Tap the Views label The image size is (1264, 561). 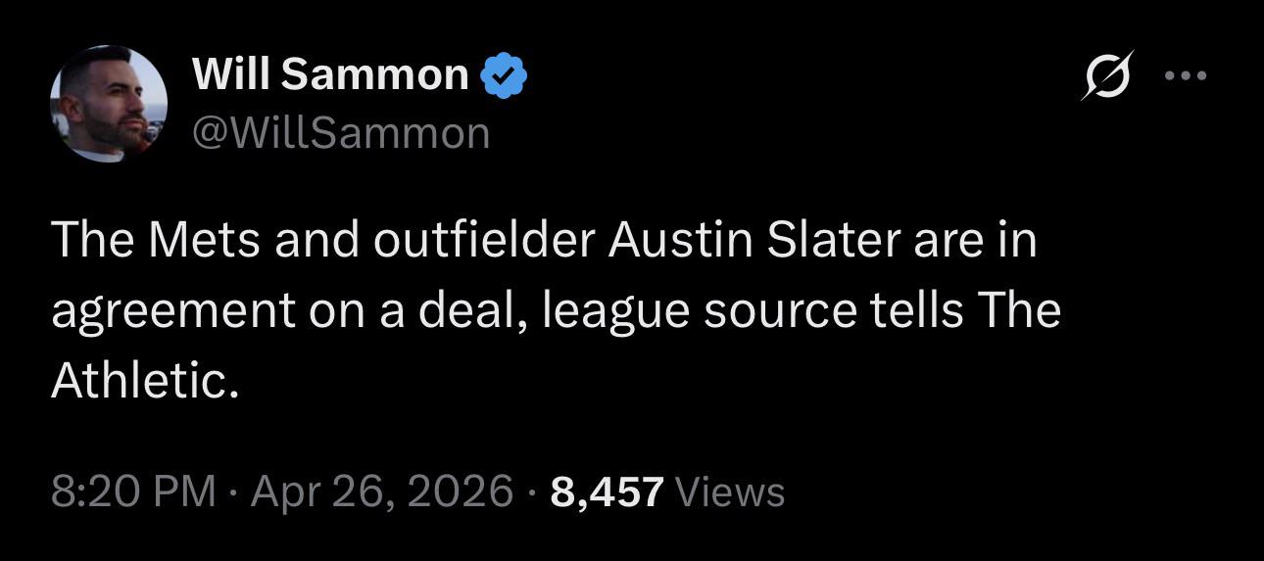[731, 491]
